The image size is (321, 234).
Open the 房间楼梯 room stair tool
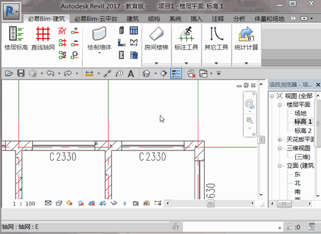[156, 38]
